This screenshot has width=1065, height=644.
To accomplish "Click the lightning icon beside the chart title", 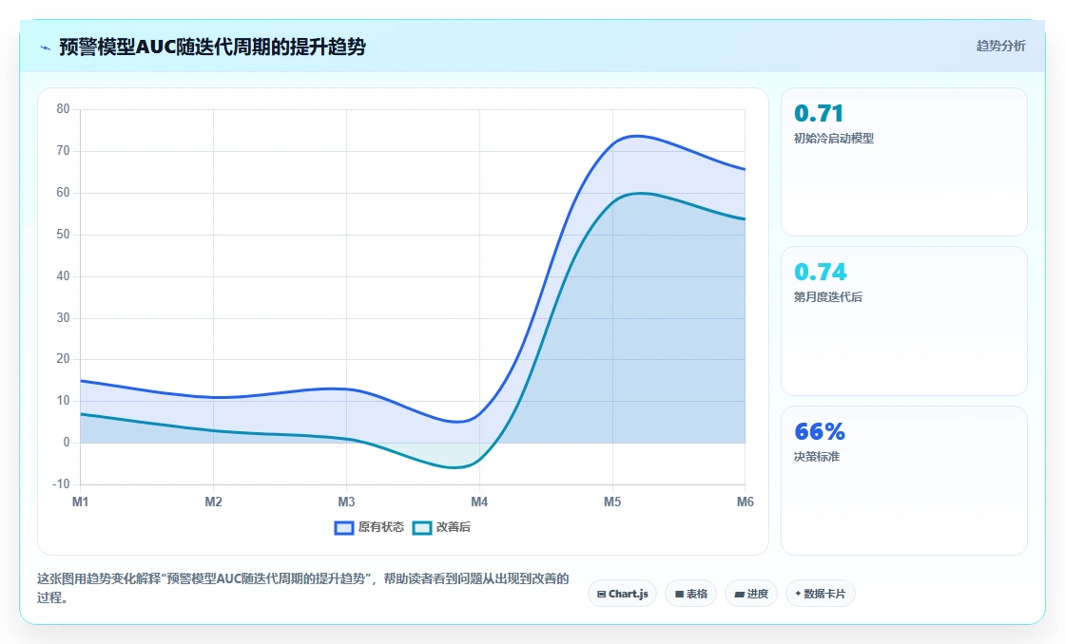I will point(46,47).
